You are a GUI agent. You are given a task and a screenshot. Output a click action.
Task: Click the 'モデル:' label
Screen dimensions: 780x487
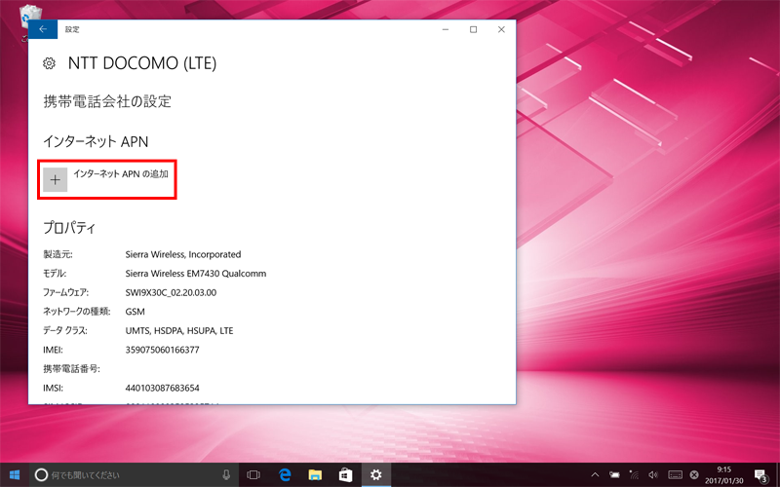[x=55, y=274]
